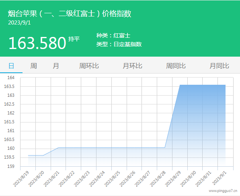This screenshot has width=240, height=196.
Task: Click the 持平 status label
Action: coord(74,39)
